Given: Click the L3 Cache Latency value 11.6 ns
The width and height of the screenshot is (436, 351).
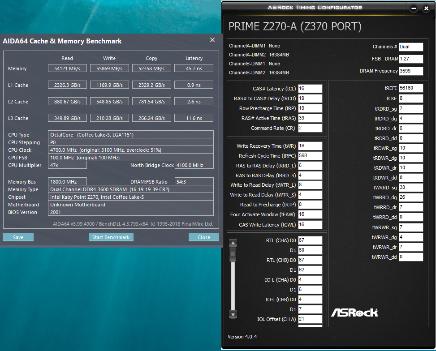Looking at the screenshot, I should tap(194, 118).
